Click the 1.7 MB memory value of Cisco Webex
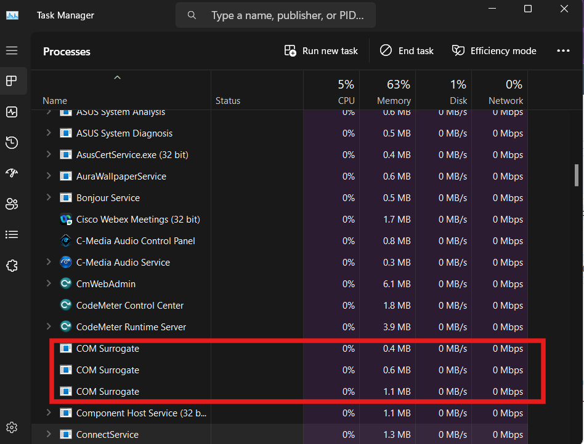Screen dimensions: 584x444 tap(397, 220)
